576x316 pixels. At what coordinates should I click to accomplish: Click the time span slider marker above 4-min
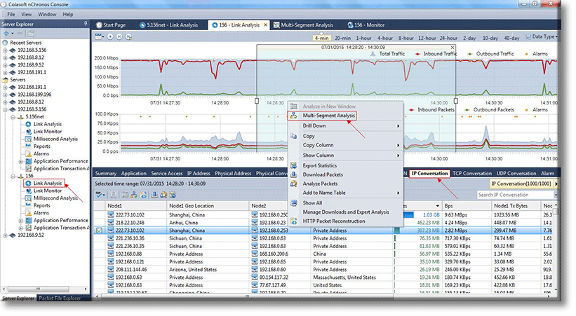pos(321,34)
